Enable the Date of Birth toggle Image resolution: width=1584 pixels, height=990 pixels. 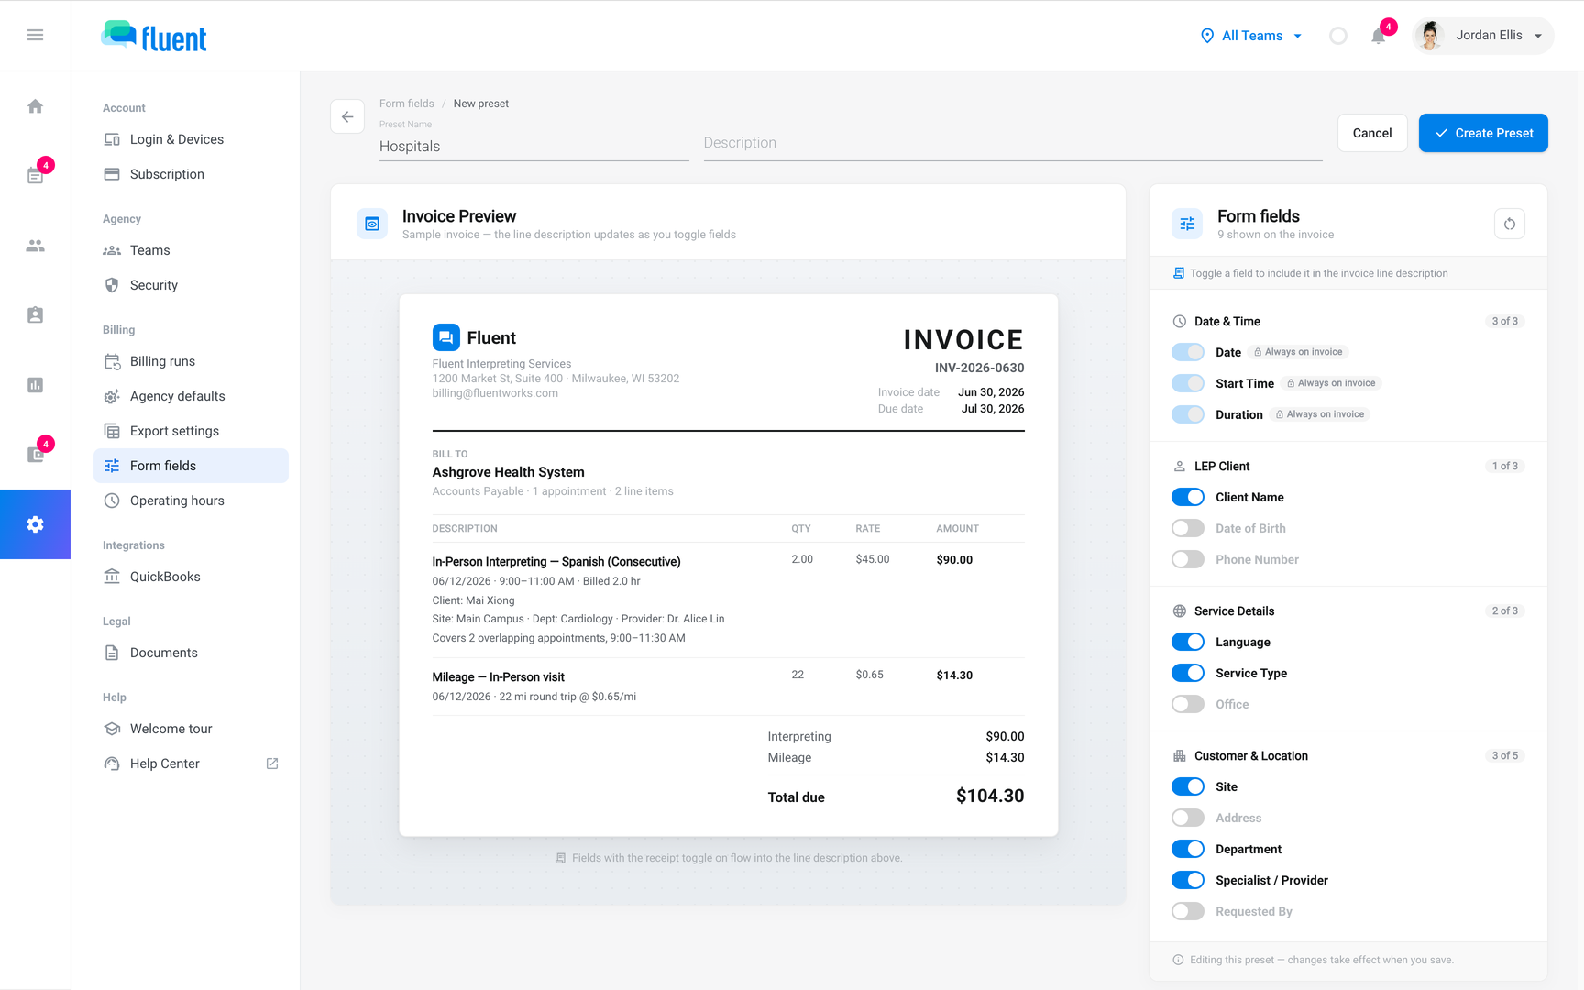[1188, 528]
